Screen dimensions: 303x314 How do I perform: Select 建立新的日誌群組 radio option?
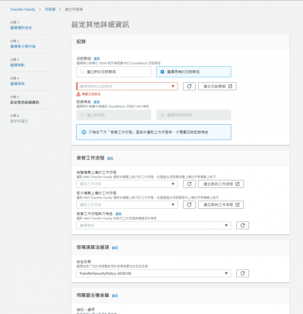point(114,72)
